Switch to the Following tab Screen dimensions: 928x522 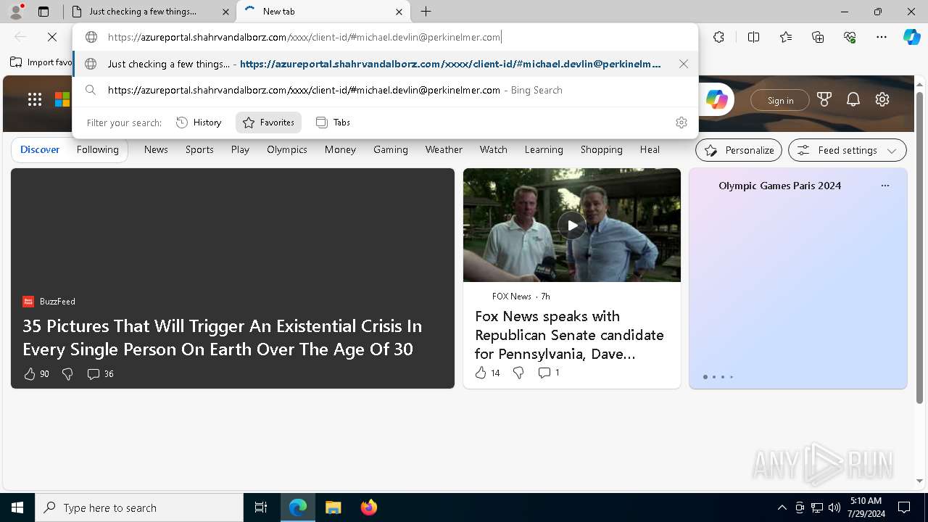98,149
